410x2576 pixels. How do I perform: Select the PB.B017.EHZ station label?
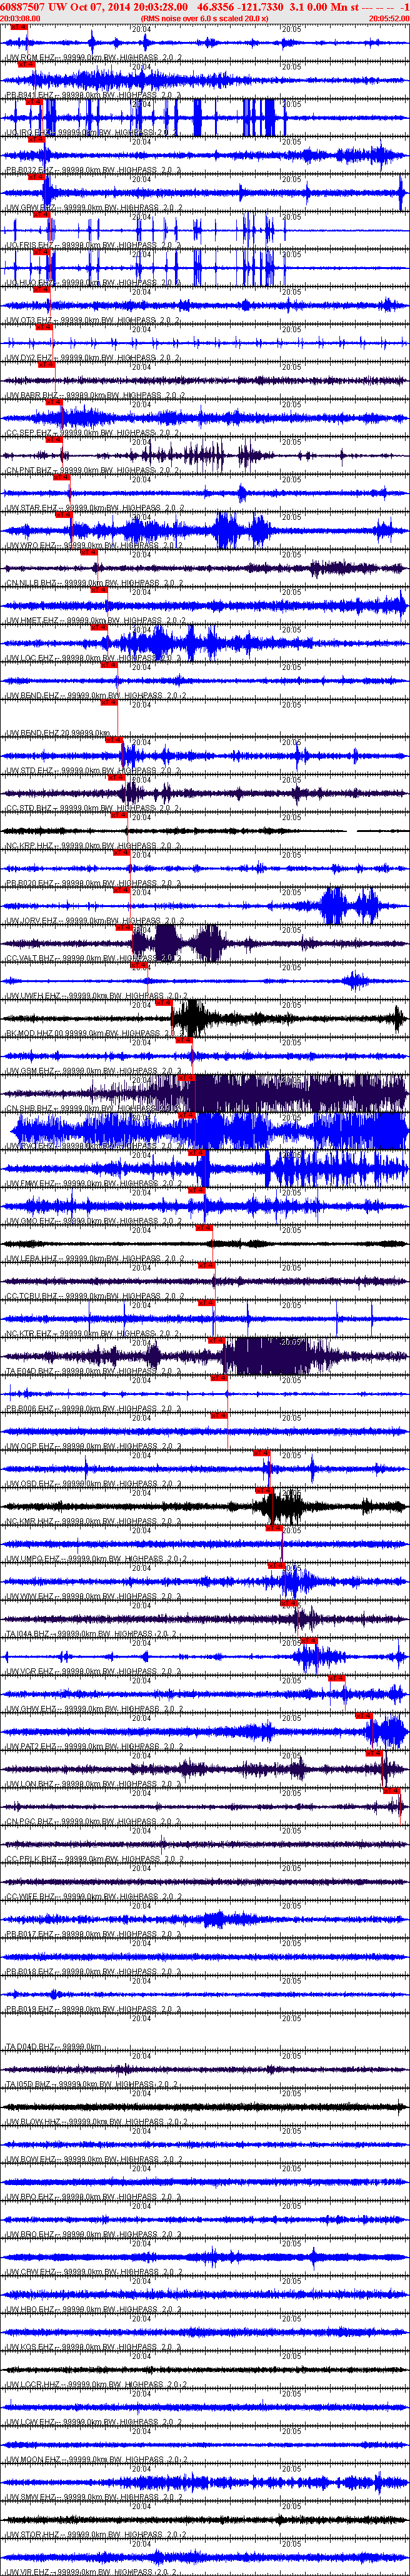point(93,1933)
